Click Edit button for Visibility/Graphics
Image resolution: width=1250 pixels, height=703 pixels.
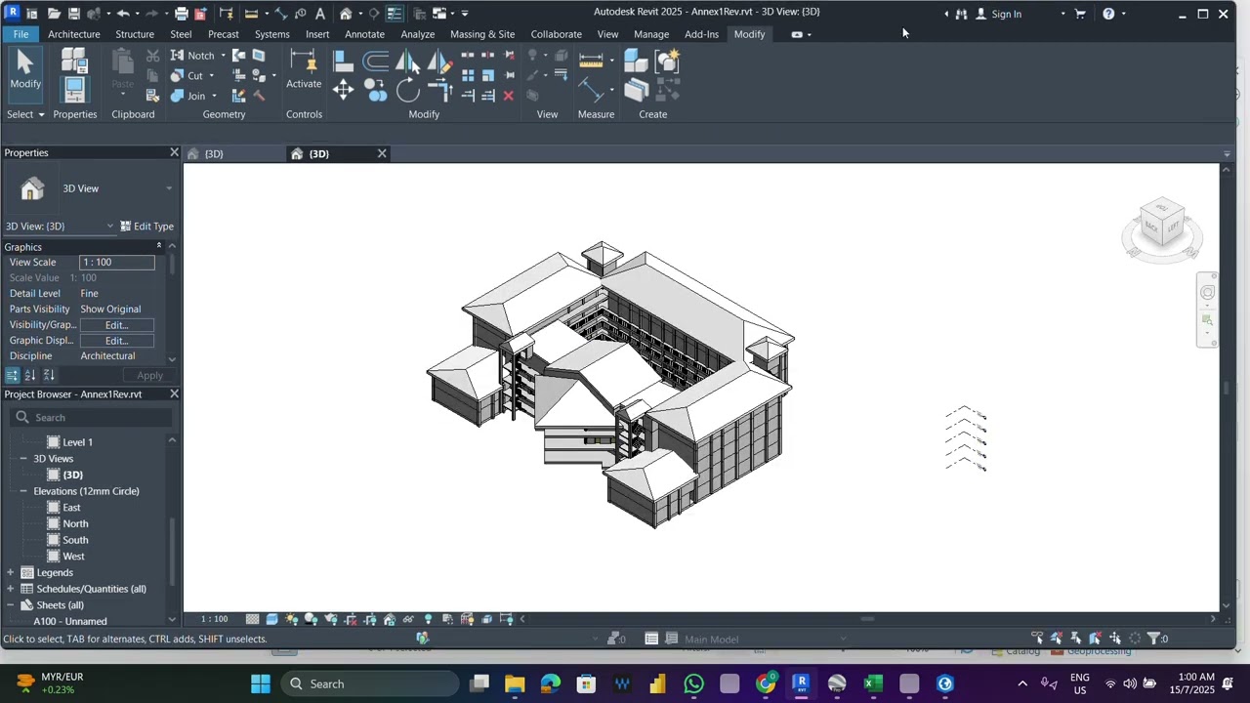117,325
